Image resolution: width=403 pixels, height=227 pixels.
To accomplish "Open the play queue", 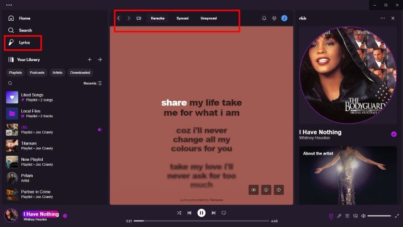I will [347, 216].
